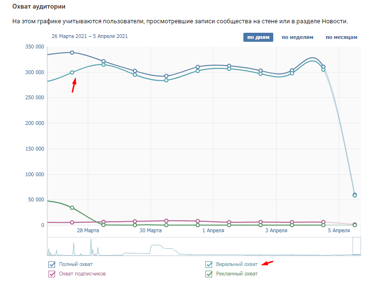Screen dimensions: 371x284
Task: Click the range selector handle in the overview strip
Action: click(357, 246)
